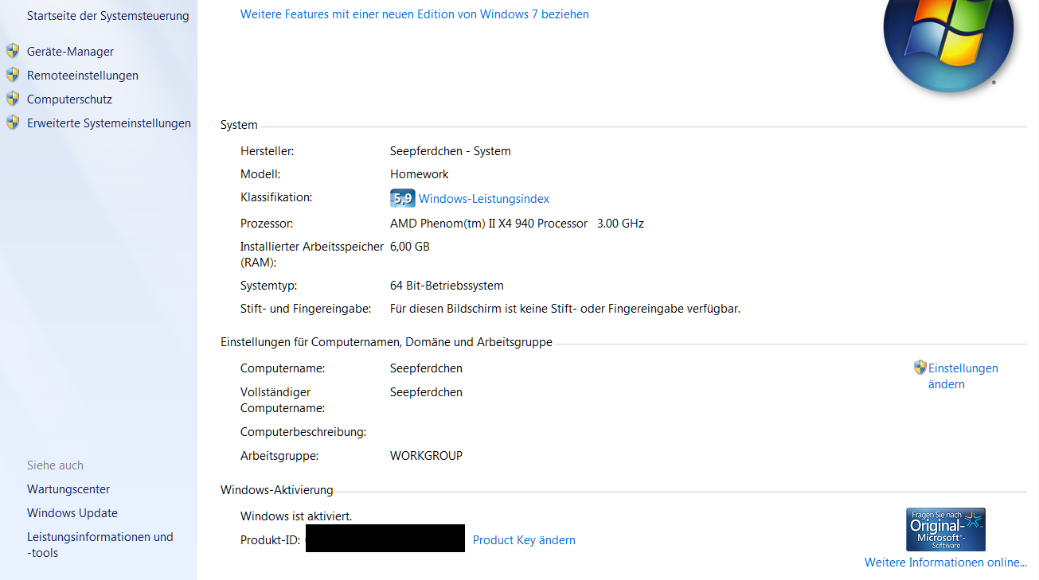Click the 64 Bit-Betriebssystem value
This screenshot has height=580, width=1039.
coord(447,286)
